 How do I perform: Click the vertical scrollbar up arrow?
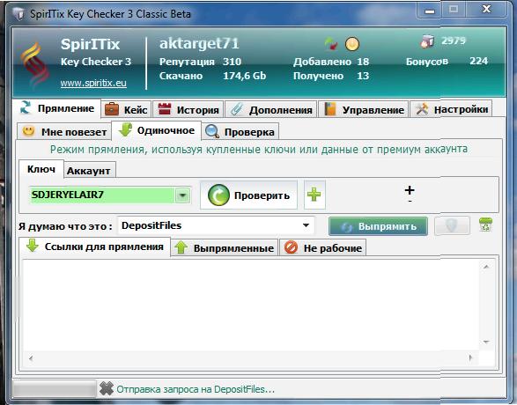pos(486,267)
